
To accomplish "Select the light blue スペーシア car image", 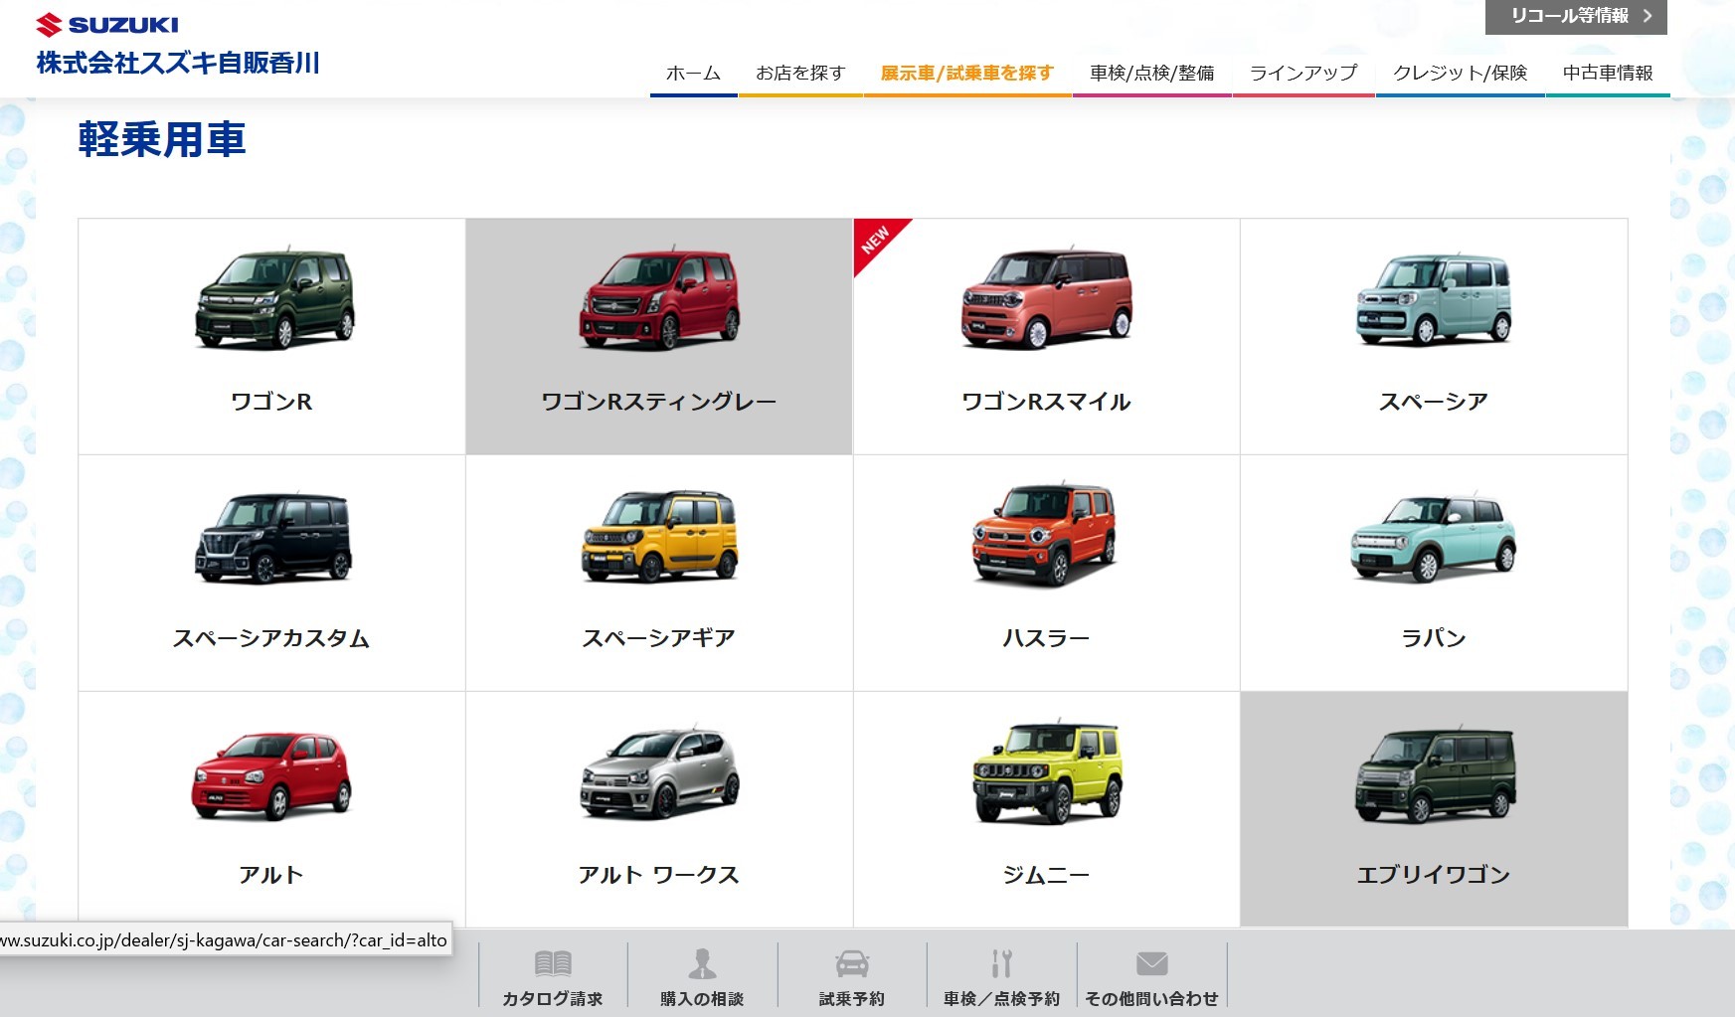I will tap(1434, 298).
